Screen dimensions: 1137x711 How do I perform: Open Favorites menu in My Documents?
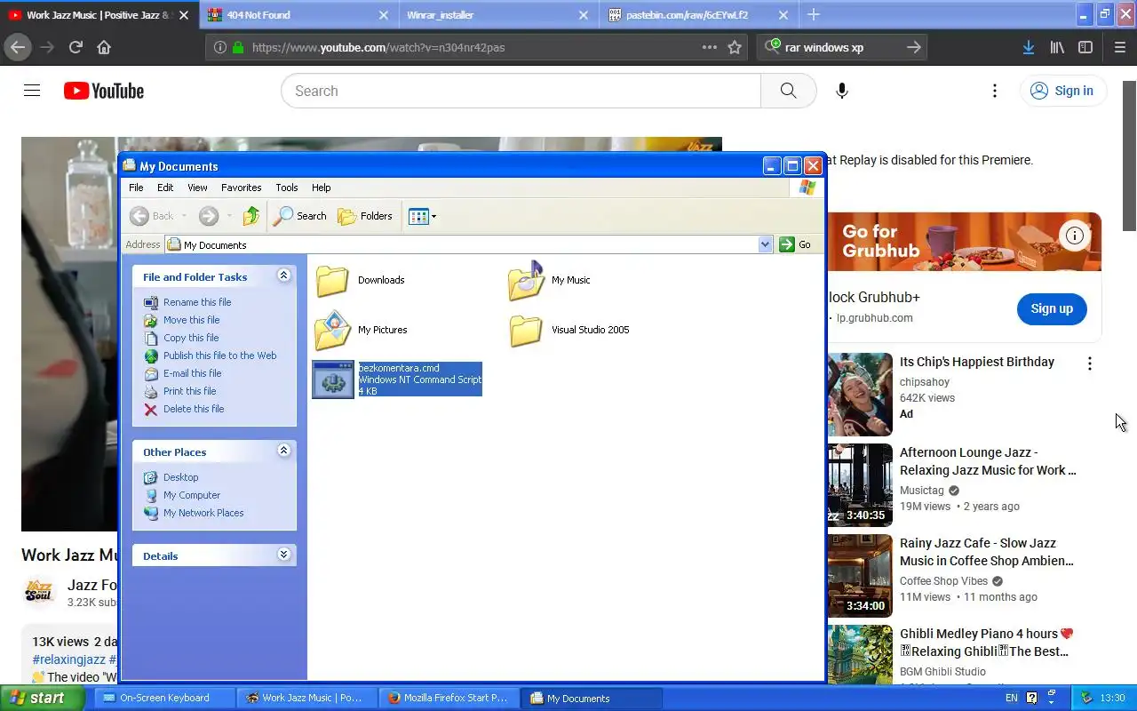point(242,188)
